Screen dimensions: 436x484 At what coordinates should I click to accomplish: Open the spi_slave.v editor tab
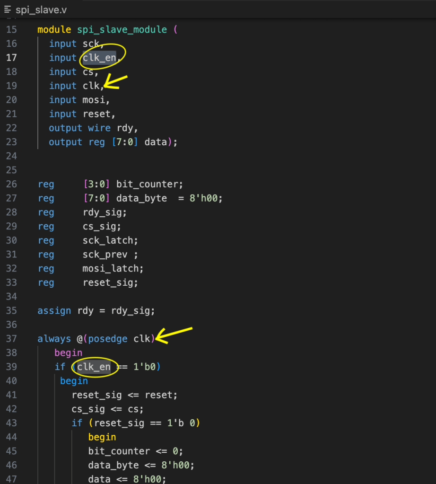click(40, 9)
